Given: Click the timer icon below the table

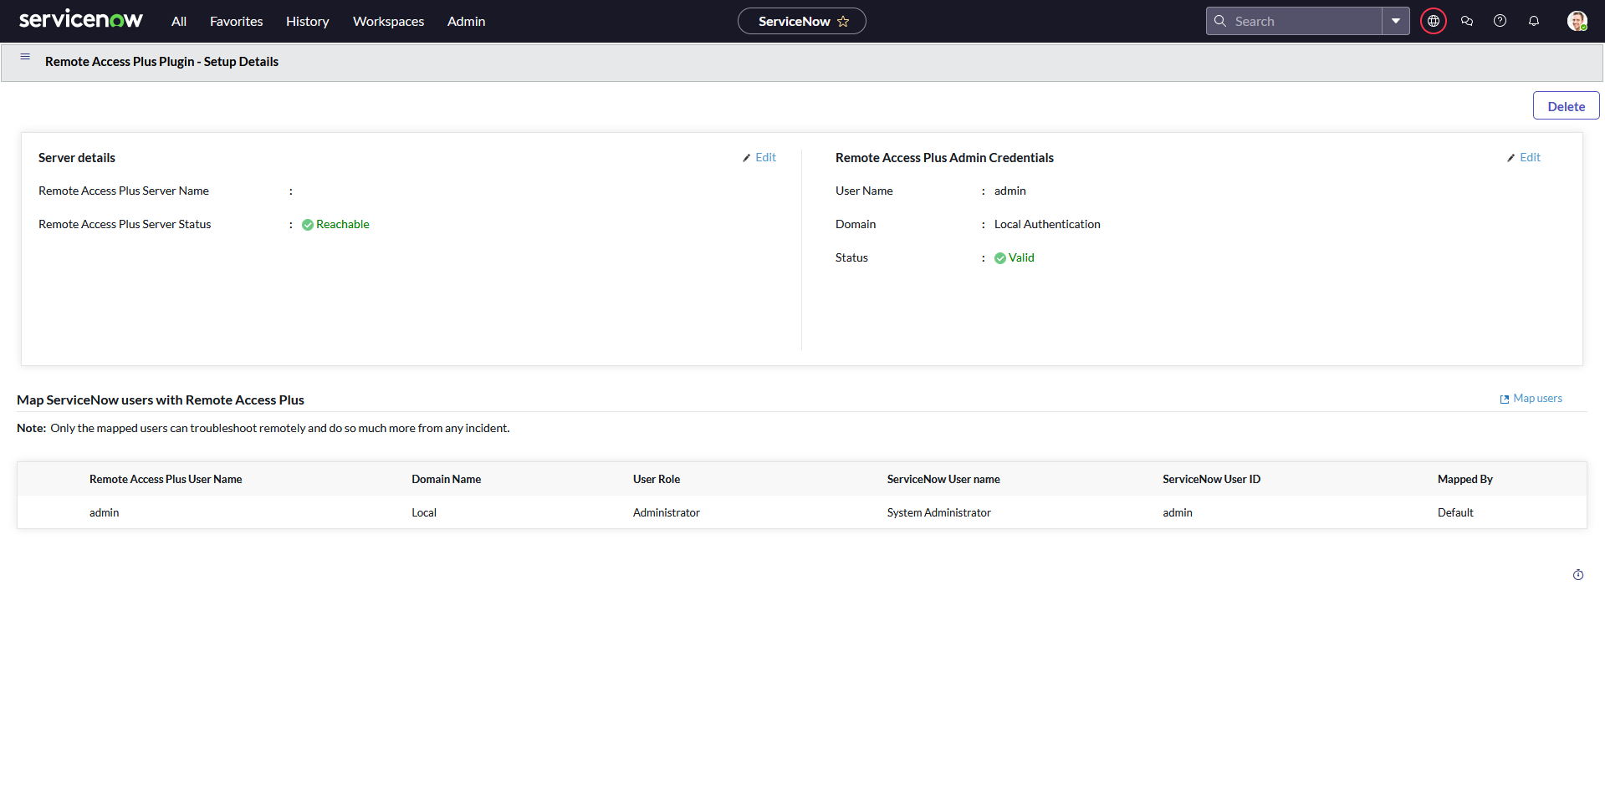Looking at the screenshot, I should [x=1577, y=575].
